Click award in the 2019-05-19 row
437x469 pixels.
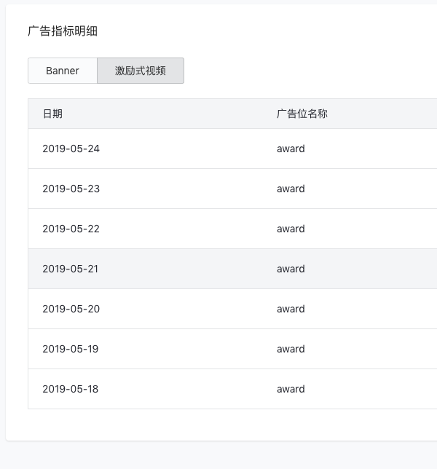pos(291,349)
